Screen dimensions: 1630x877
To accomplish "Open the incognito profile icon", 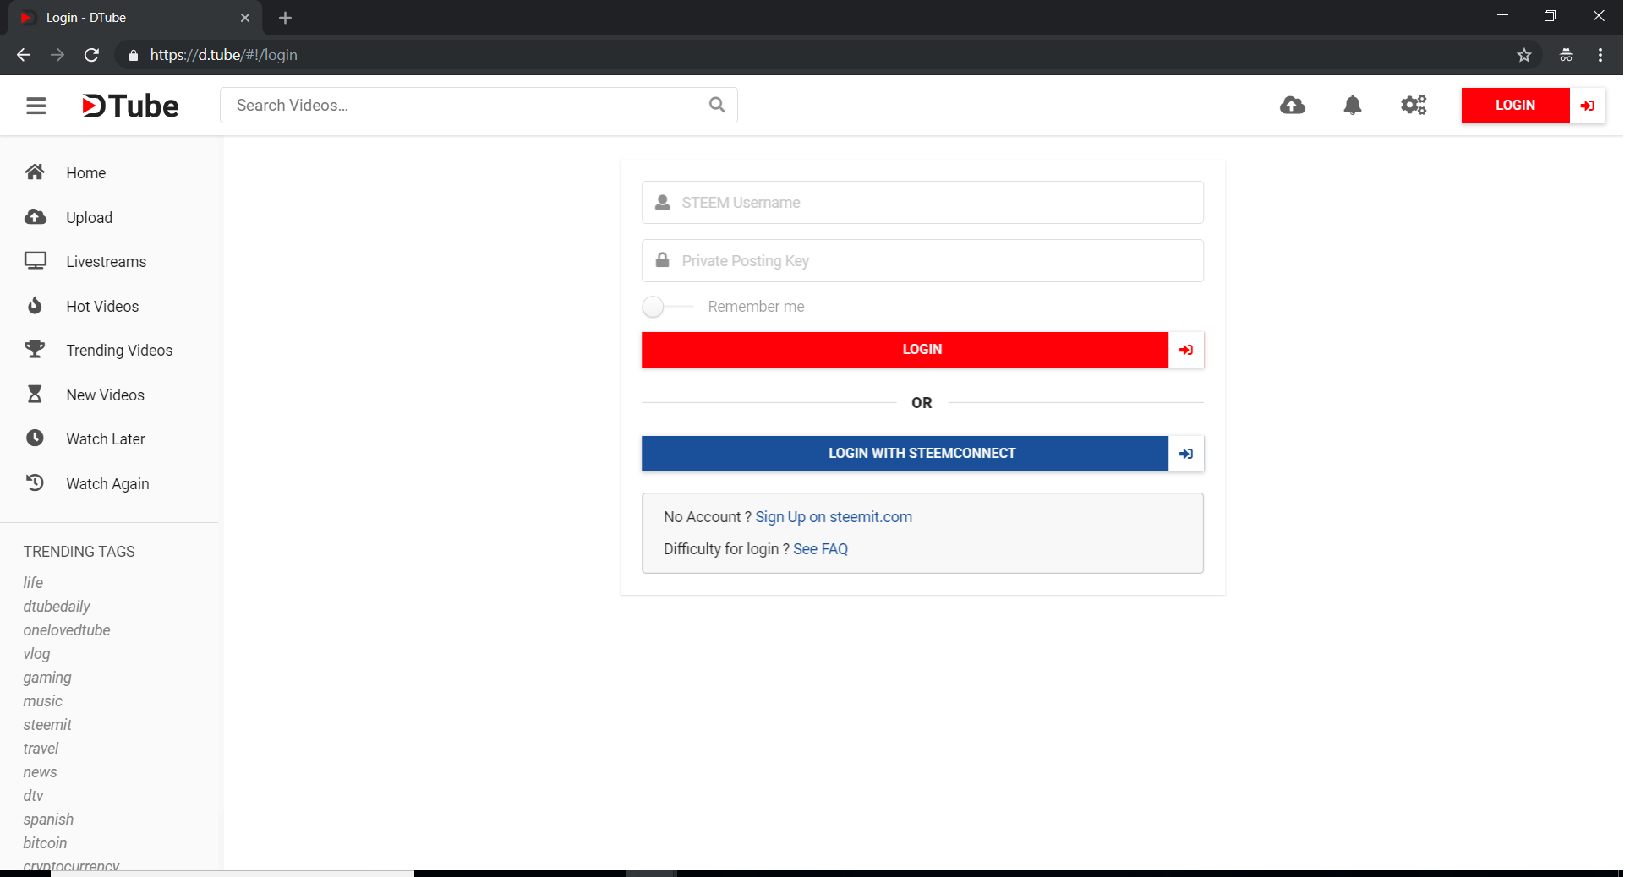I will pos(1566,55).
